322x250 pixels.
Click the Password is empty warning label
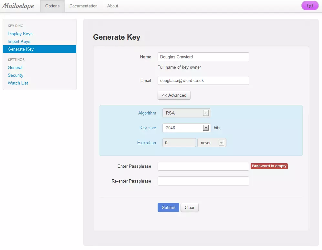coord(269,166)
